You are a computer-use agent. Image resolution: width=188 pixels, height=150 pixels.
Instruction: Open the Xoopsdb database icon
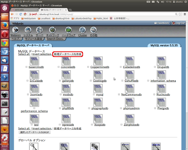click(98, 118)
